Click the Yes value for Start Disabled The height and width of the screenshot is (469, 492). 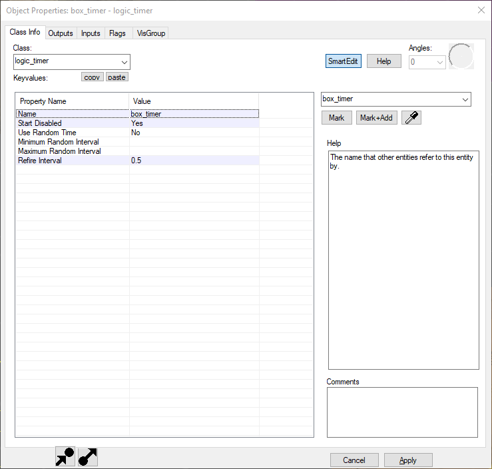pyautogui.click(x=136, y=123)
